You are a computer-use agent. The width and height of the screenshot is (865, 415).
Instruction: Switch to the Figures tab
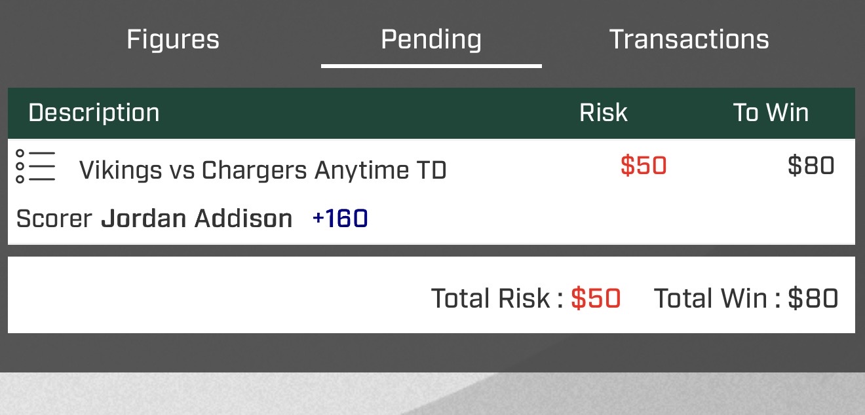coord(173,39)
